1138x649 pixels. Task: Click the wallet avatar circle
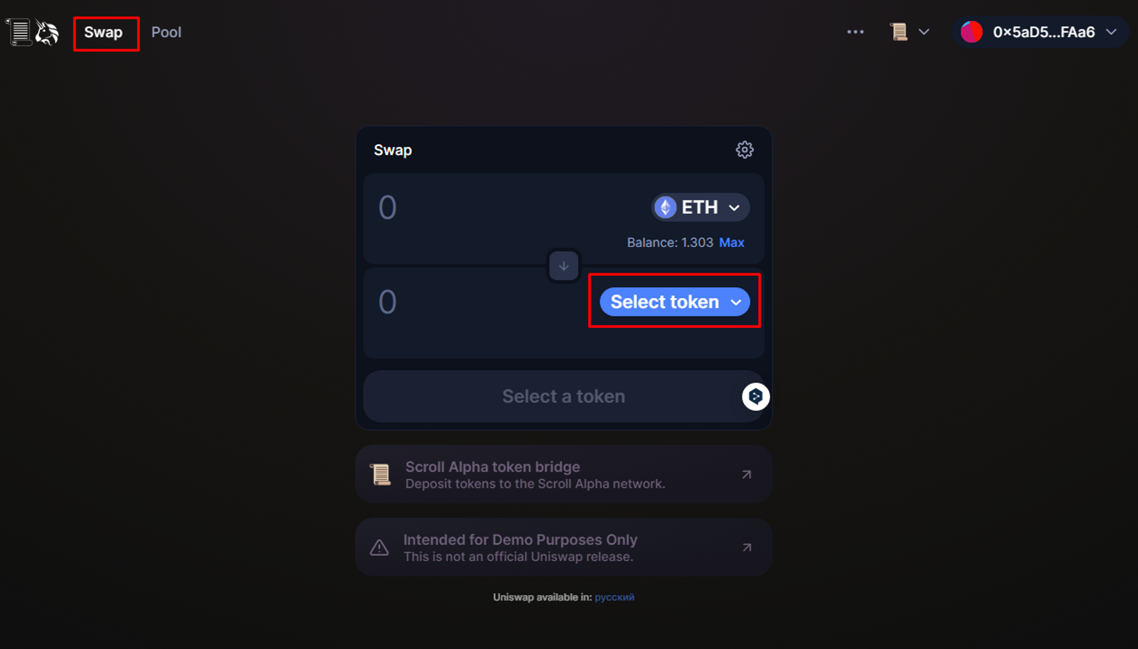point(971,32)
